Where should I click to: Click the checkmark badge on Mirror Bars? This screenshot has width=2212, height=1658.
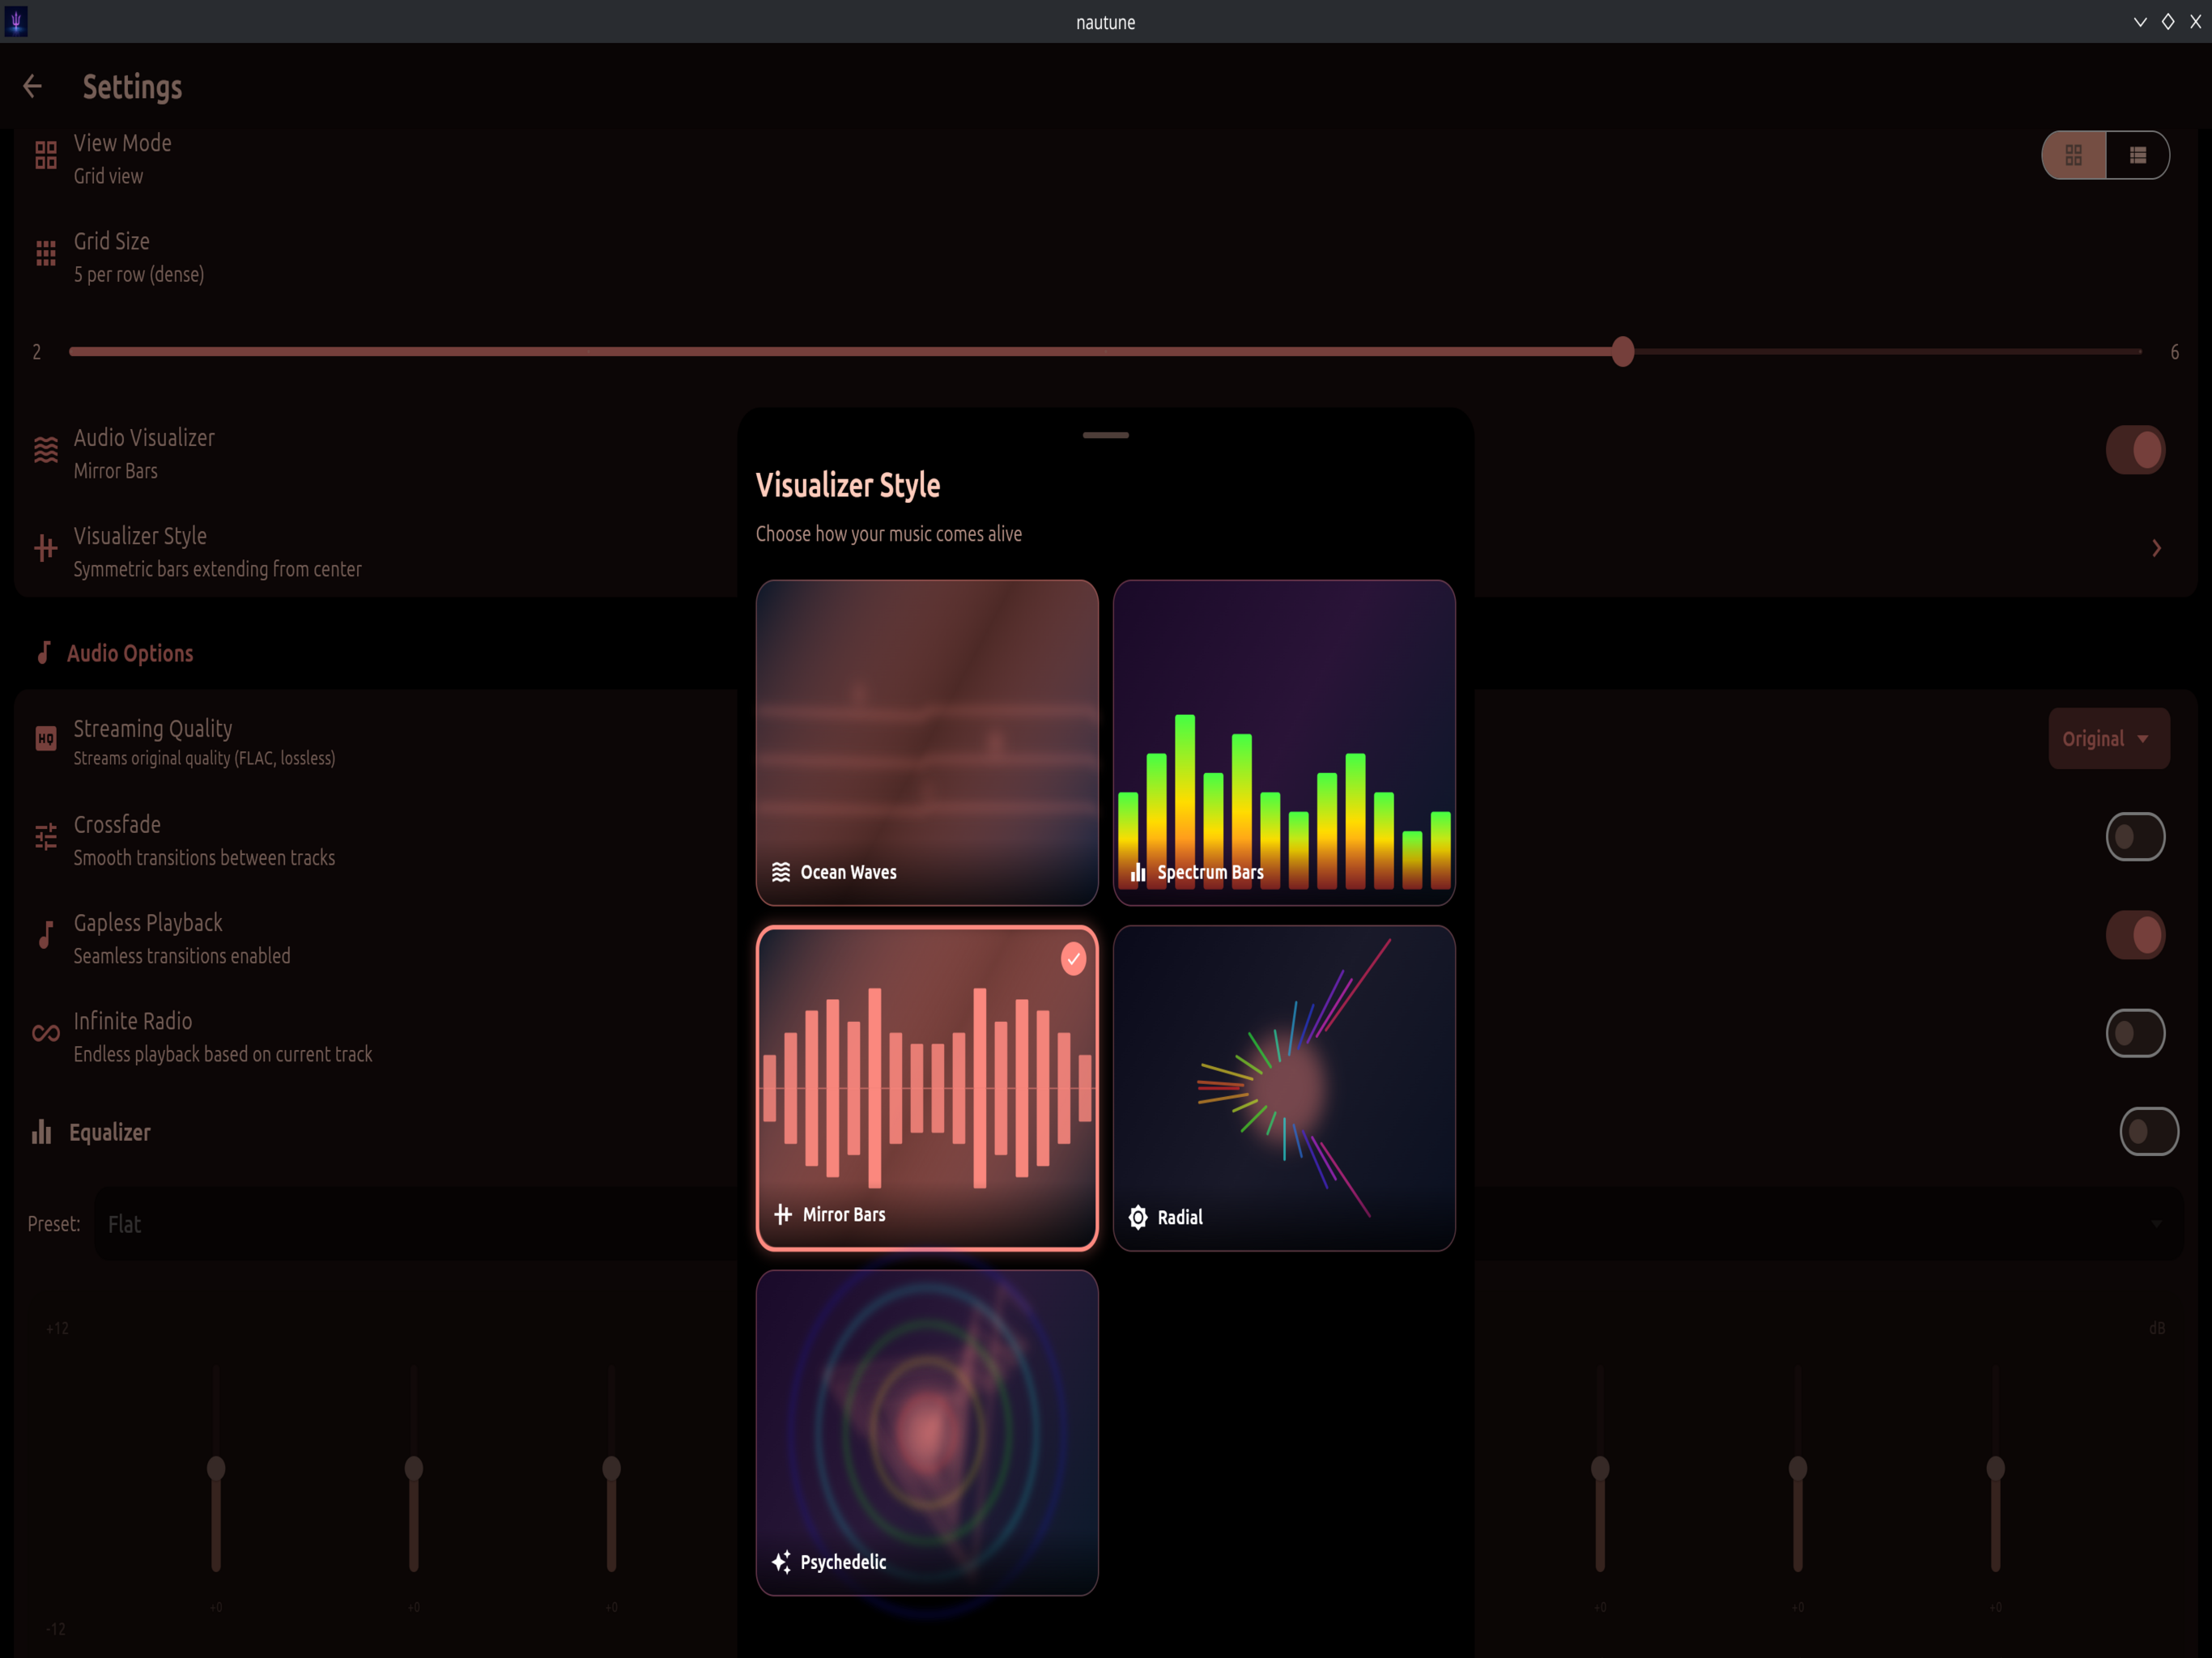1074,960
